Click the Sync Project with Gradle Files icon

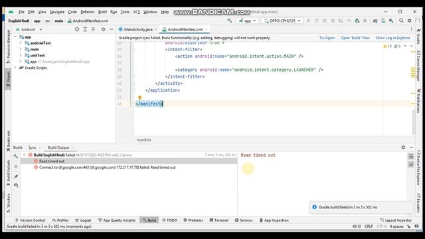coord(375,21)
